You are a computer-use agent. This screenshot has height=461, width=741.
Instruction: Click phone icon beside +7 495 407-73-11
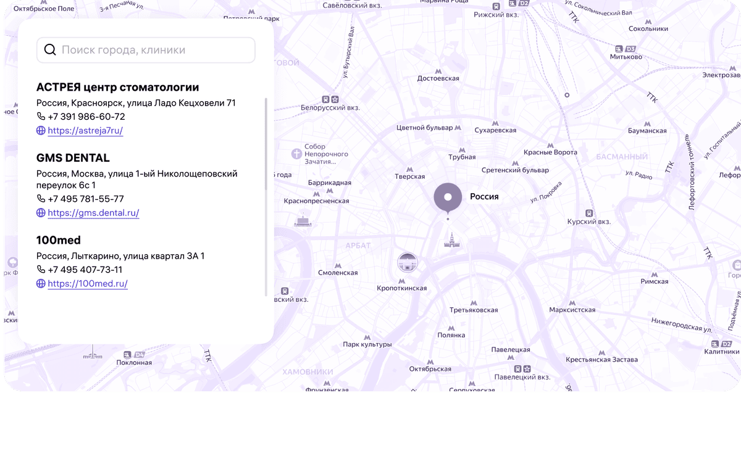[x=41, y=270]
